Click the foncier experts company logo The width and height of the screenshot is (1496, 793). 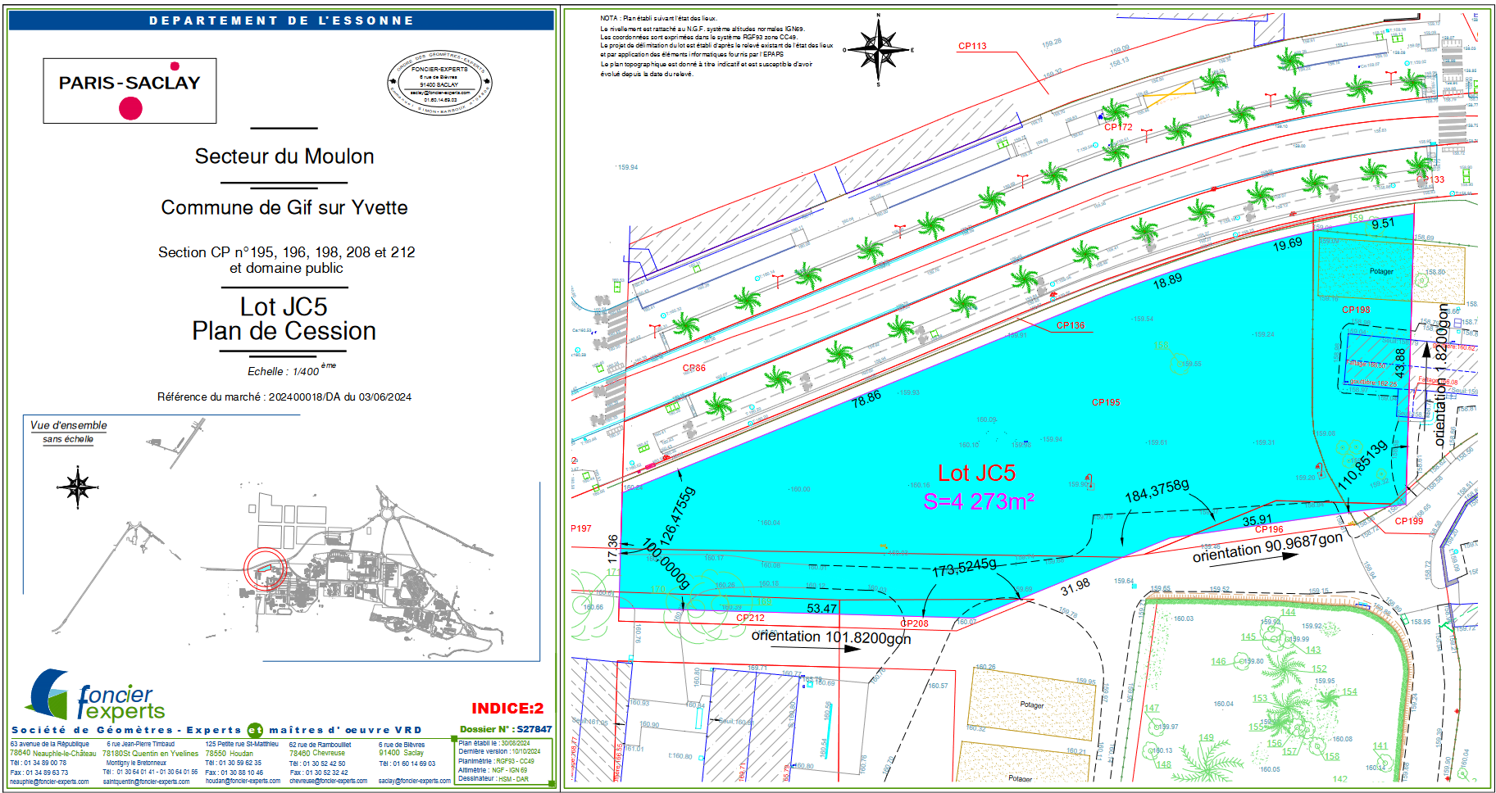pos(97,696)
